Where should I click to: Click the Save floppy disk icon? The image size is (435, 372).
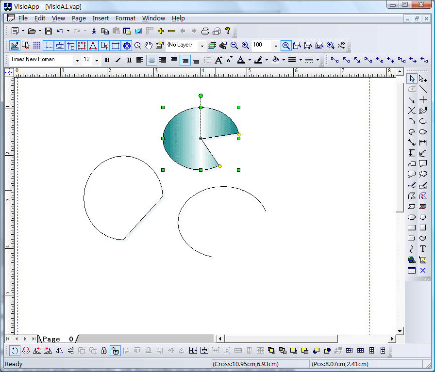[49, 31]
